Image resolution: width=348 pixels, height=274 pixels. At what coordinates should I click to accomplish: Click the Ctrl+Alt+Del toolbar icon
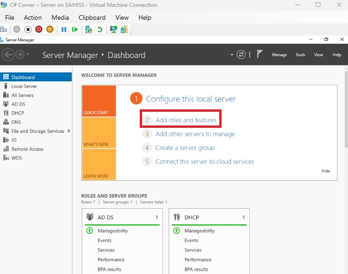point(4,29)
